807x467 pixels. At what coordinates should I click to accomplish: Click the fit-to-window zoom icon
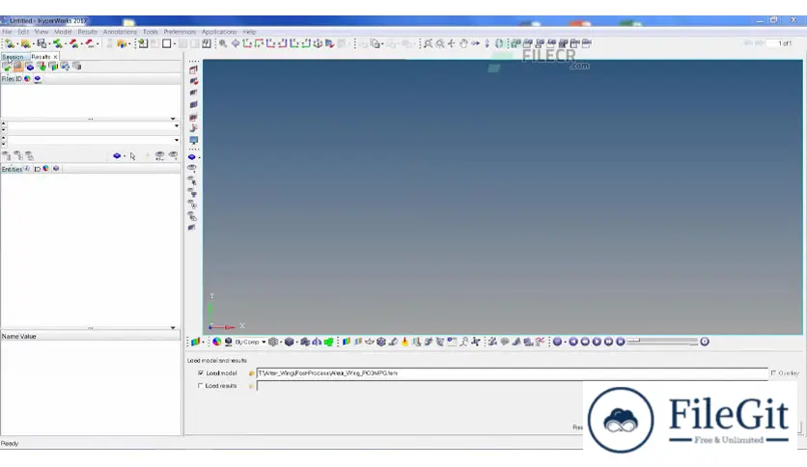pos(429,43)
